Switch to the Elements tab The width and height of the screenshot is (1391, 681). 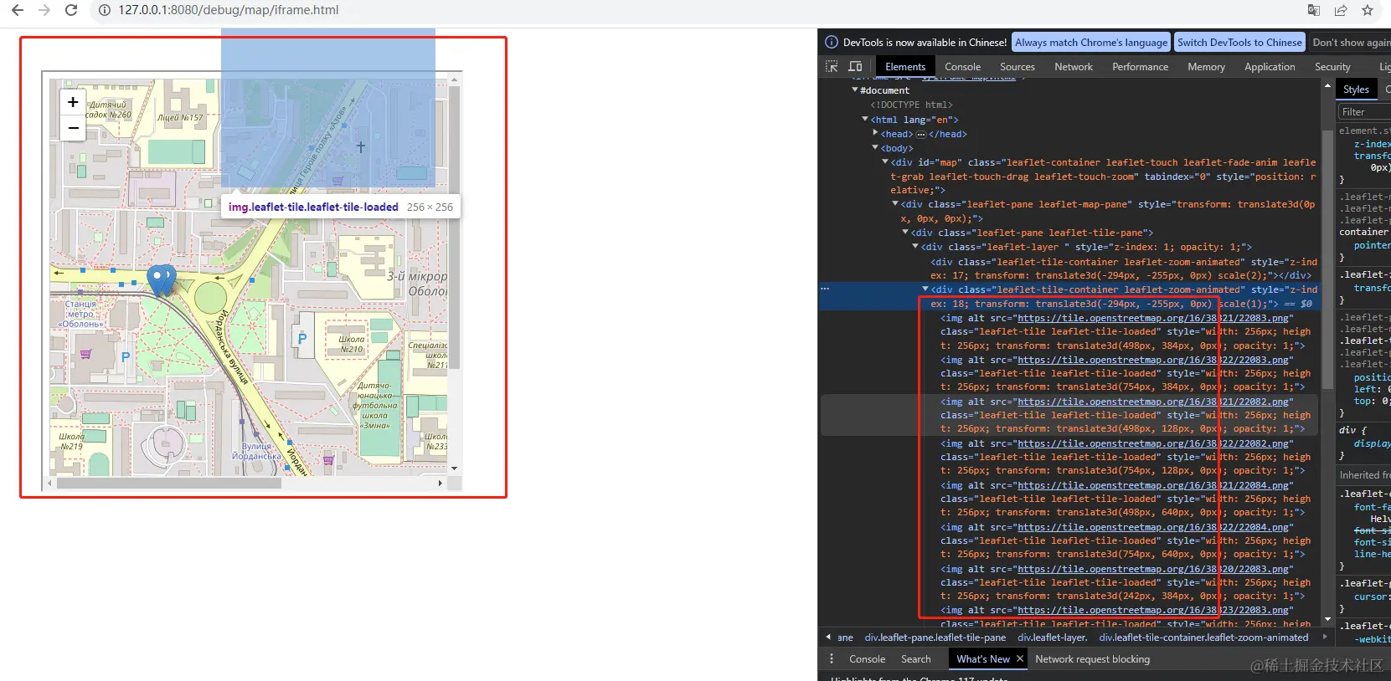pyautogui.click(x=905, y=67)
